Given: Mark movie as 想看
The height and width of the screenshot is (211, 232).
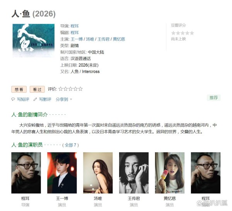Looking at the screenshot, I should point(19,89).
